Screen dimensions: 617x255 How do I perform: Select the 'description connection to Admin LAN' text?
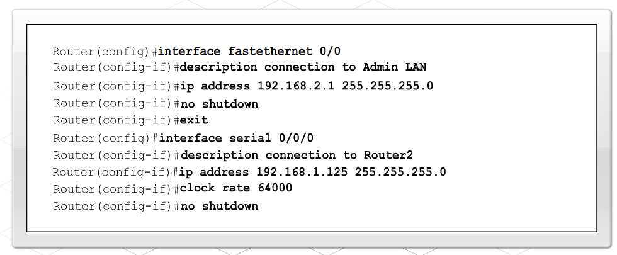[x=303, y=68]
